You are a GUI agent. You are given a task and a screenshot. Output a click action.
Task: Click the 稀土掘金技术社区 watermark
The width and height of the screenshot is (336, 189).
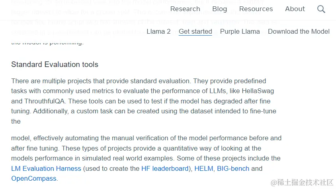coord(302,182)
